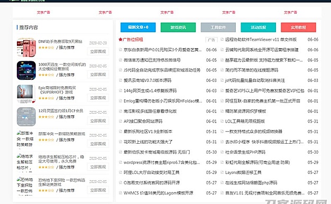The height and width of the screenshot is (204, 331).
Task: Switch to the red 实用教程 tab
Action: (x=299, y=27)
